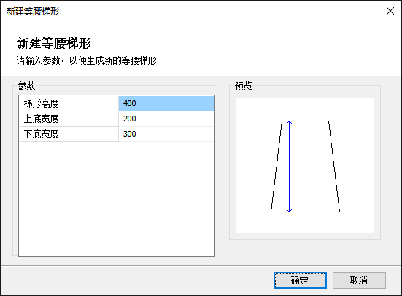Image resolution: width=402 pixels, height=296 pixels.
Task: Click the blue height arrow in preview
Action: [x=290, y=167]
